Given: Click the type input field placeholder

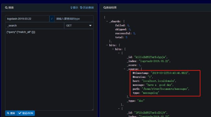Looking at the screenshot, I should (74, 19).
